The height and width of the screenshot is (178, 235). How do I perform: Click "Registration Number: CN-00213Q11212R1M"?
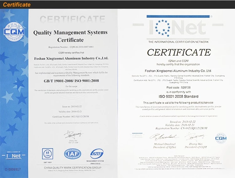coord(181,128)
